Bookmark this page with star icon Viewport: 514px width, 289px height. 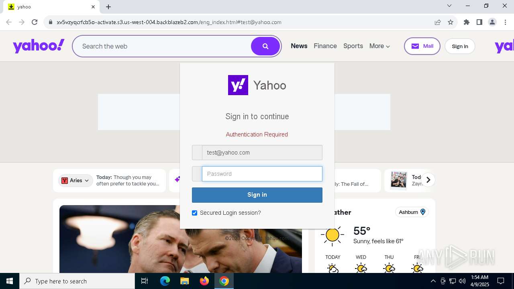point(451,22)
